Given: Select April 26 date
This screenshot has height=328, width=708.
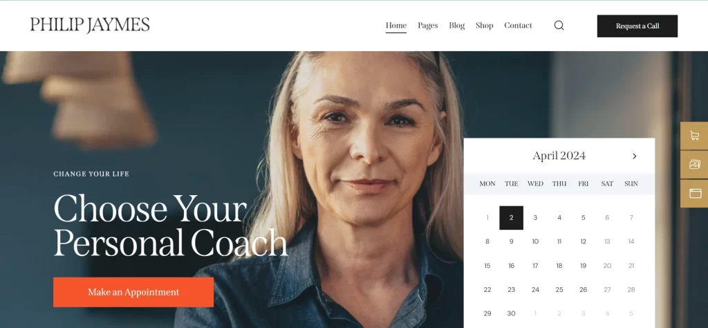Looking at the screenshot, I should click(x=583, y=290).
